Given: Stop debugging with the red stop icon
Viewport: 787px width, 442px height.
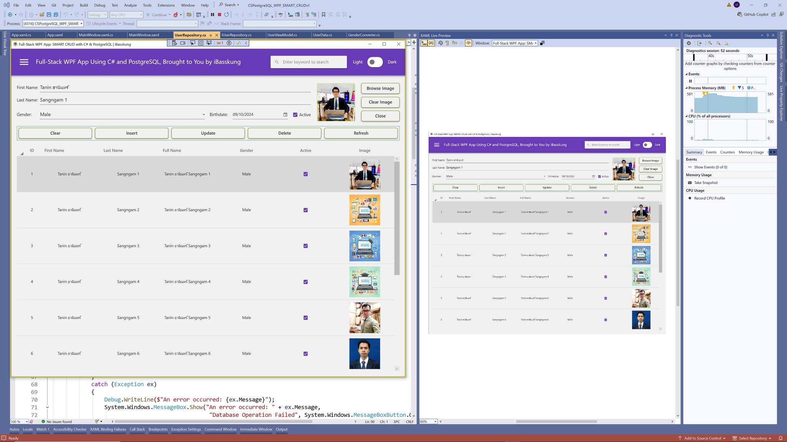Looking at the screenshot, I should [x=219, y=15].
